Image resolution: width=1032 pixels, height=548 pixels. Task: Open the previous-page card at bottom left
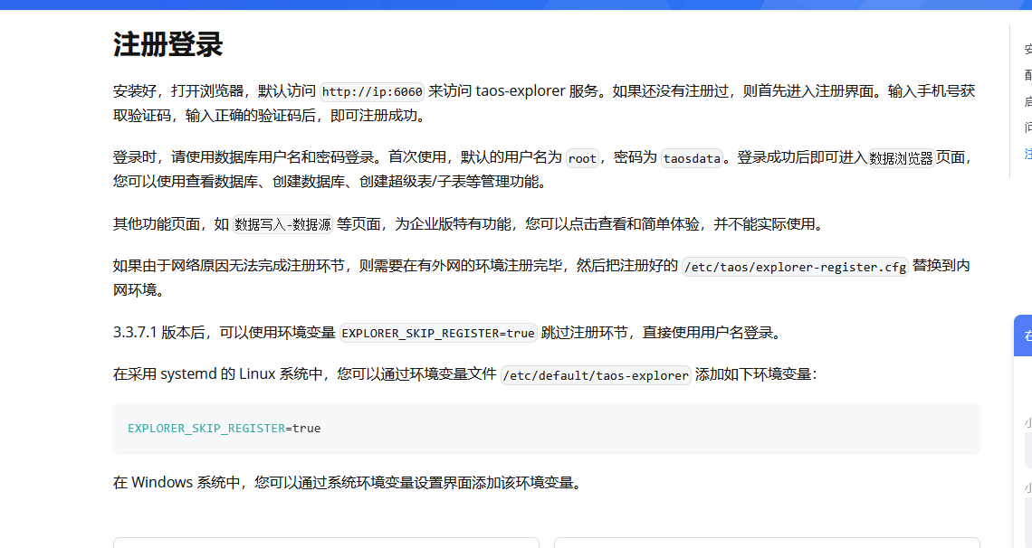[x=325, y=543]
